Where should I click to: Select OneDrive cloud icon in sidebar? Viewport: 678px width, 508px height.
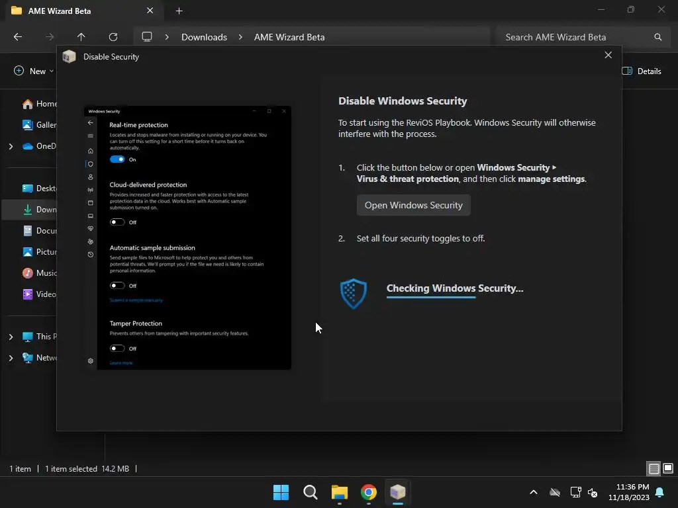pyautogui.click(x=28, y=146)
